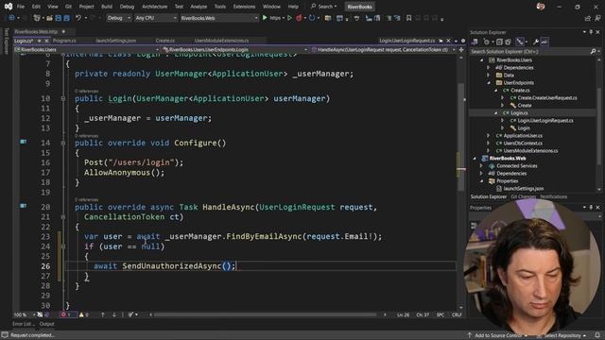Screen dimensions: 605x340
Task: Click Add to Source Control
Action: 497,336
